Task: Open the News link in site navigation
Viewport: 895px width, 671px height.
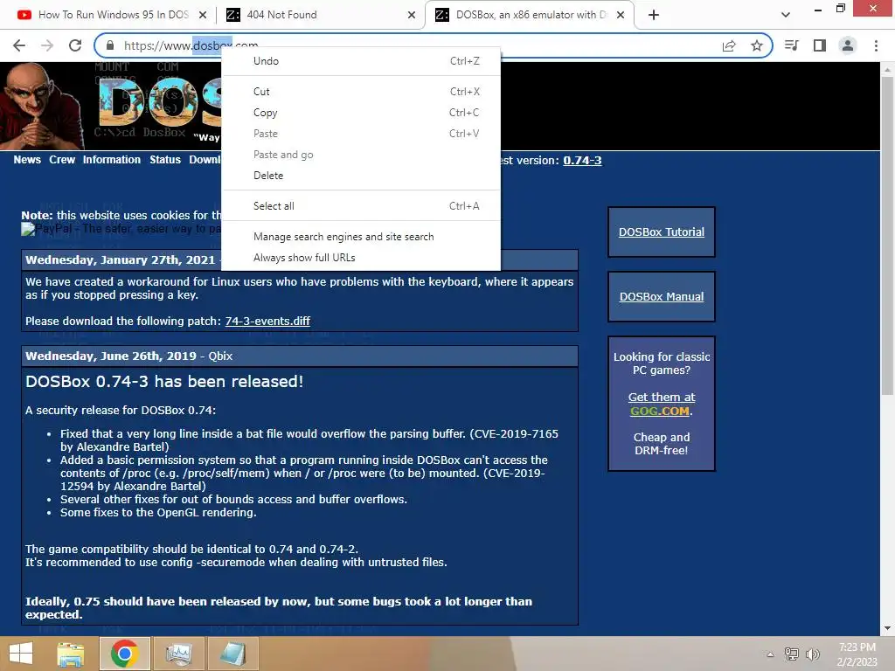Action: 27,160
